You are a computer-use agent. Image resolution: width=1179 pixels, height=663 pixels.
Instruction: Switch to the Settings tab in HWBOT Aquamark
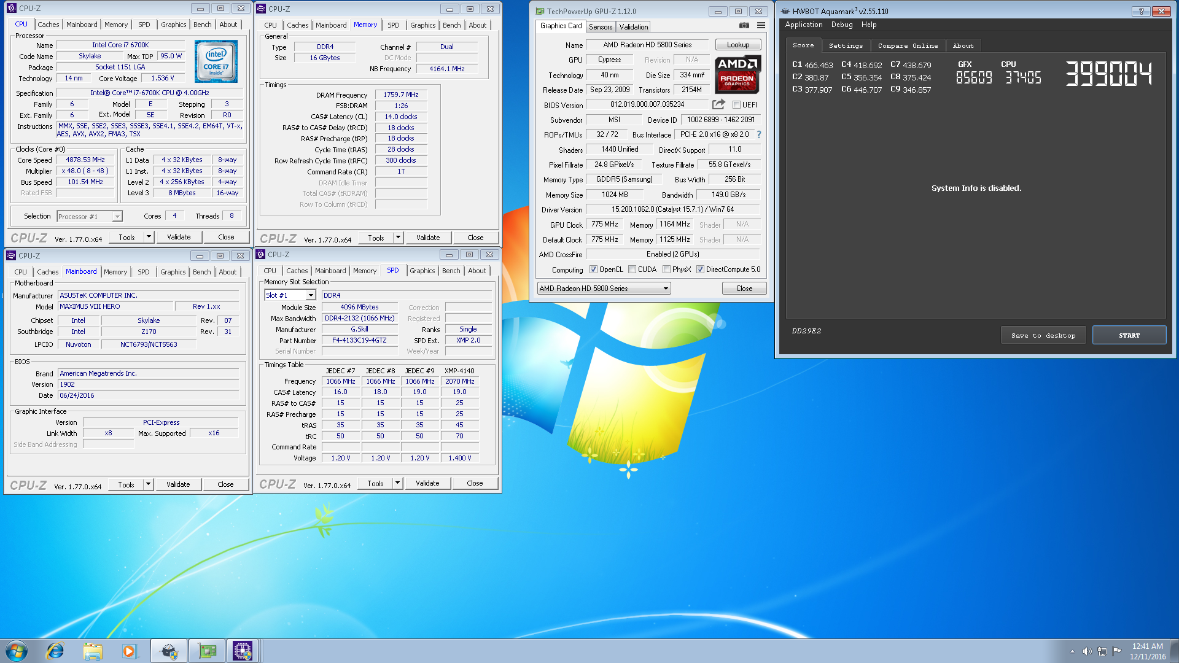(x=846, y=45)
